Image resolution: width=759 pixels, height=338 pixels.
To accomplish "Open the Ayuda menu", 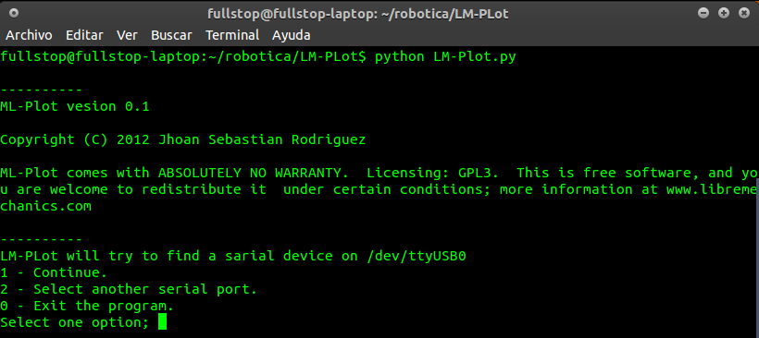I will click(291, 35).
